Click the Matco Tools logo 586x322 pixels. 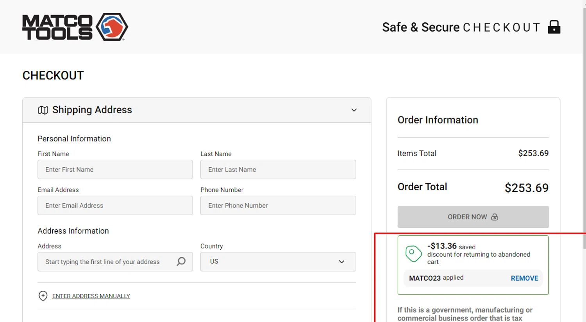coord(75,27)
